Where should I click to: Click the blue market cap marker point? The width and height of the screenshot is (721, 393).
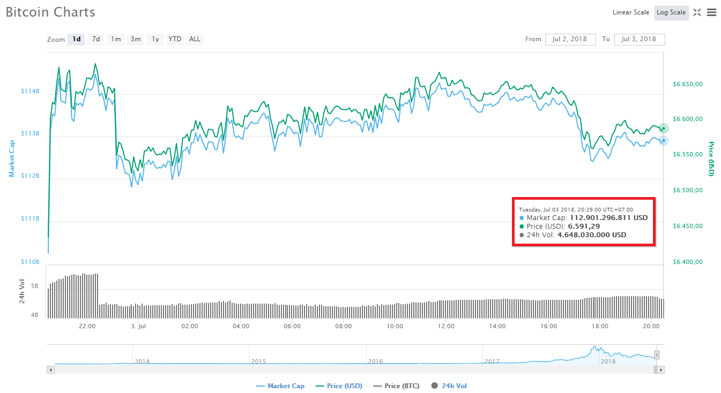click(x=663, y=140)
